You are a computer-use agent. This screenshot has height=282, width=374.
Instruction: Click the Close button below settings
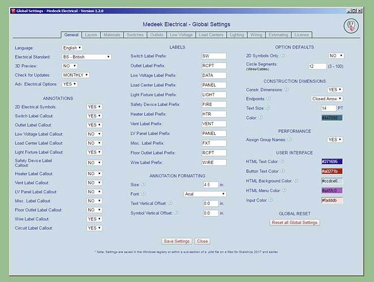point(202,241)
